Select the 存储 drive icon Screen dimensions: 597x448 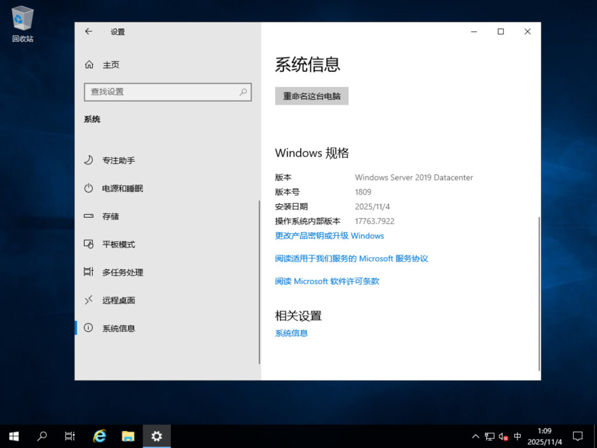[88, 216]
